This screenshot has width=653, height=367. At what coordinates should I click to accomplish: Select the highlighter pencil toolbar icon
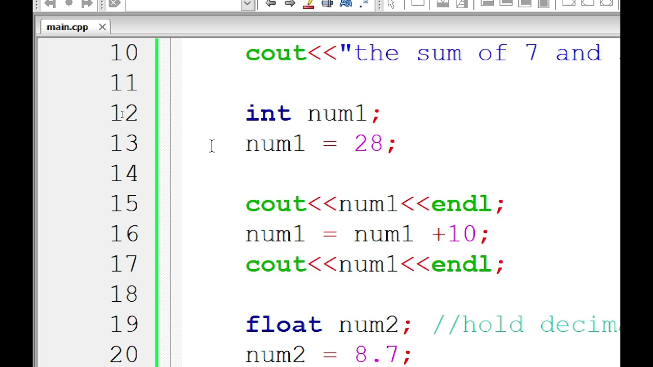point(309,4)
